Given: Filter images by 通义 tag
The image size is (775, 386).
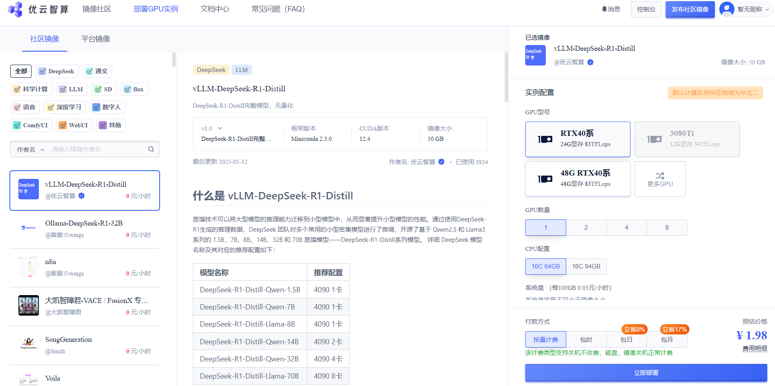Looking at the screenshot, I should (97, 71).
